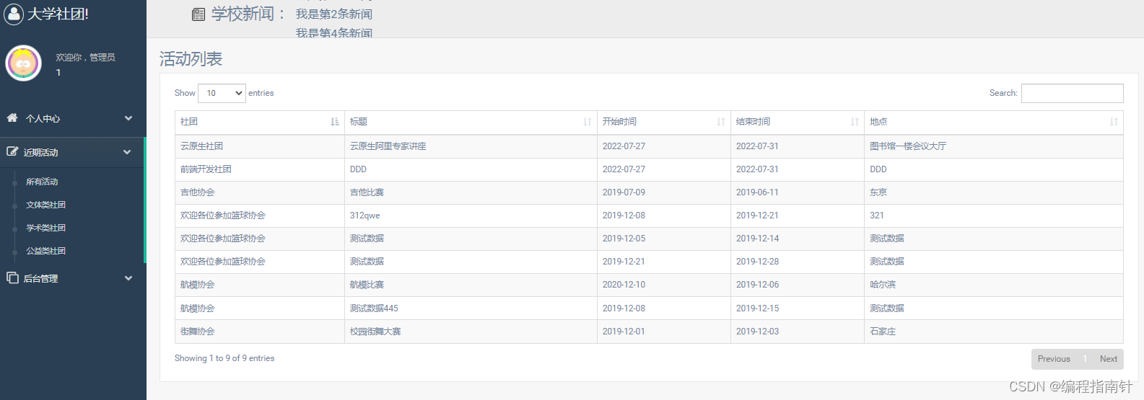
Task: Go to the Next page button
Action: pyautogui.click(x=1109, y=359)
